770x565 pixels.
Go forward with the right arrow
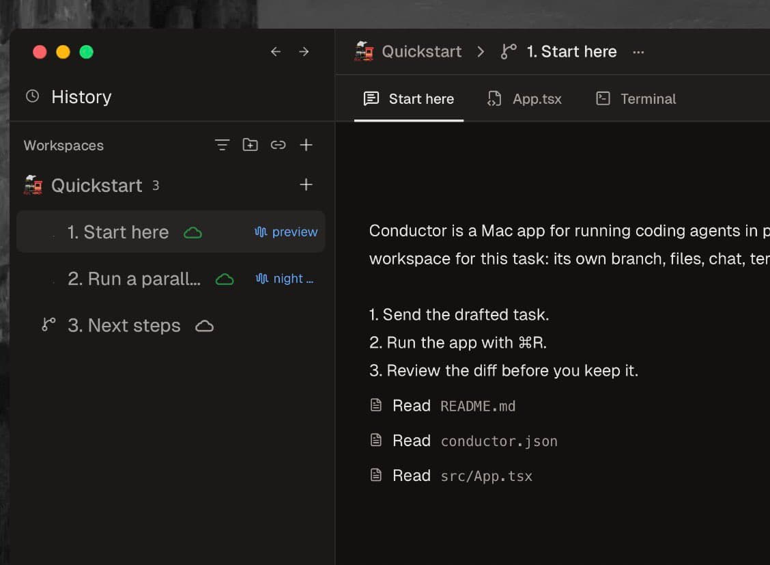click(304, 52)
